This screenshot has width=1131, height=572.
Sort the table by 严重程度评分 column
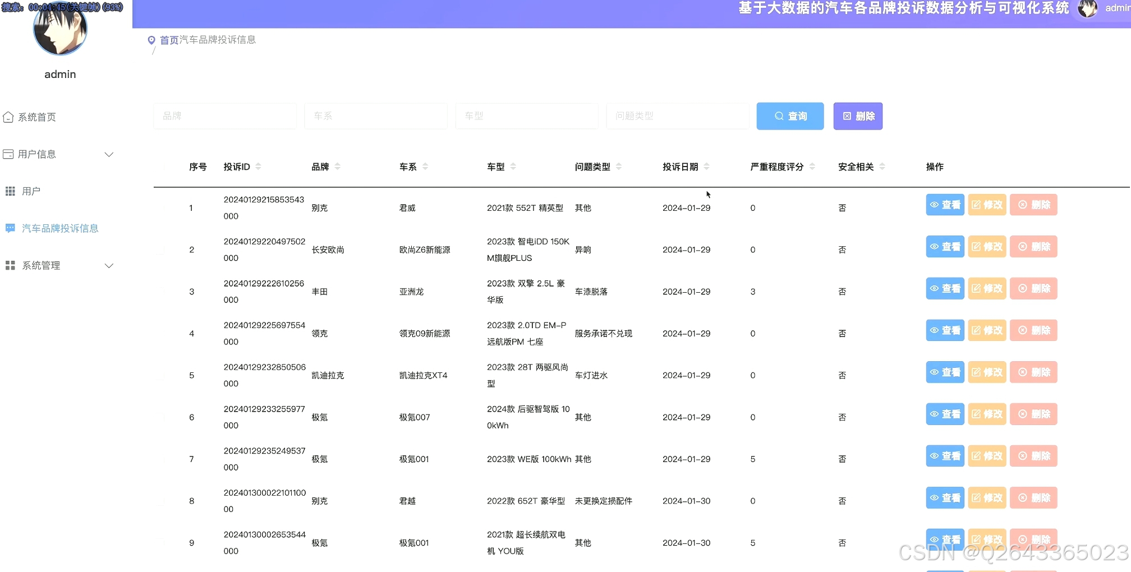tap(812, 167)
